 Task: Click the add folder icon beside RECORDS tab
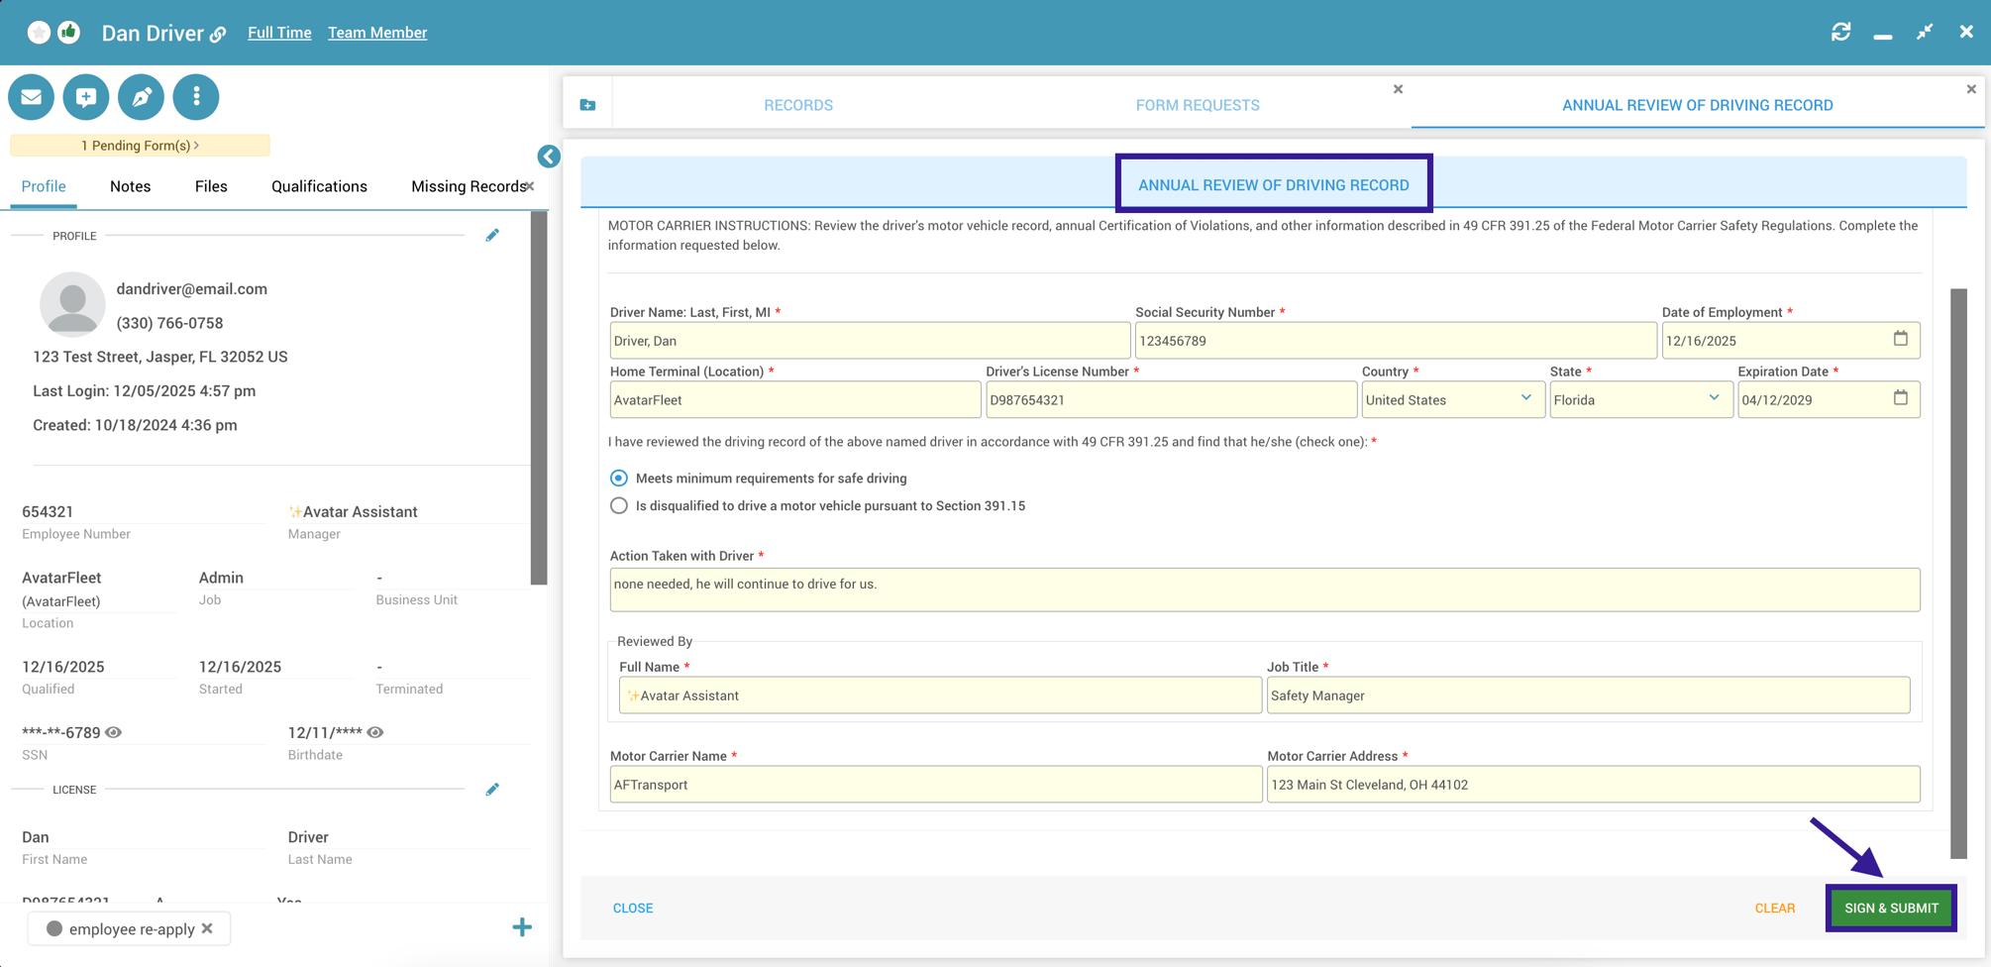(x=587, y=105)
